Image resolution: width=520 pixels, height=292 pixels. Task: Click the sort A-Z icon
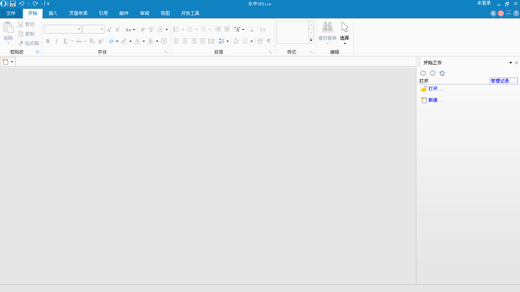coord(262,29)
